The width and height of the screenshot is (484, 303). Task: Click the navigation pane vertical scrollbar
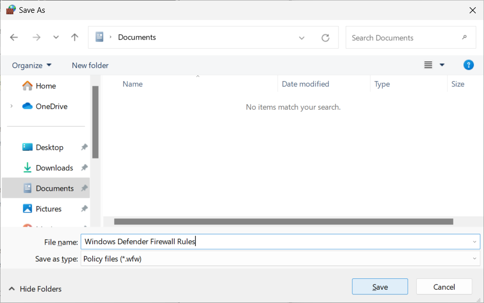point(96,122)
